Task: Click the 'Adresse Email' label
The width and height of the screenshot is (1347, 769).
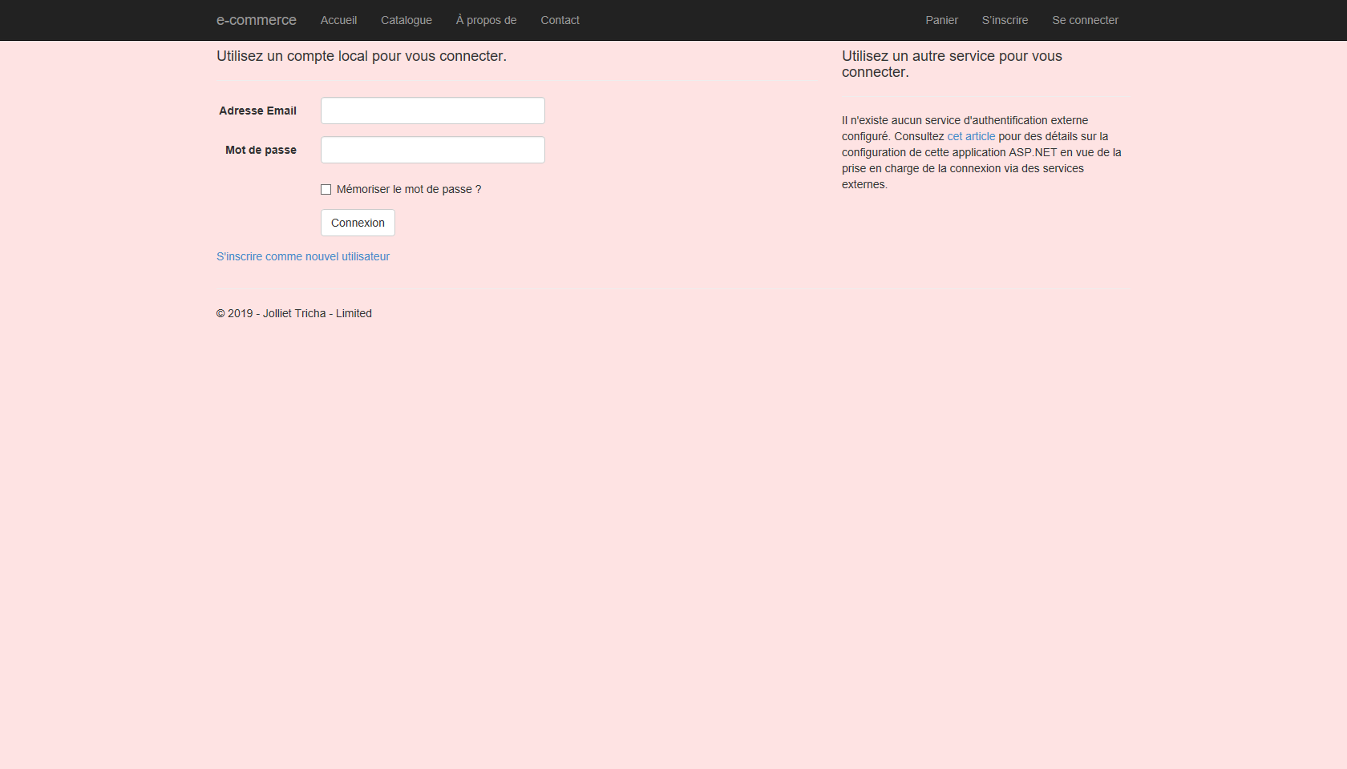Action: click(257, 111)
